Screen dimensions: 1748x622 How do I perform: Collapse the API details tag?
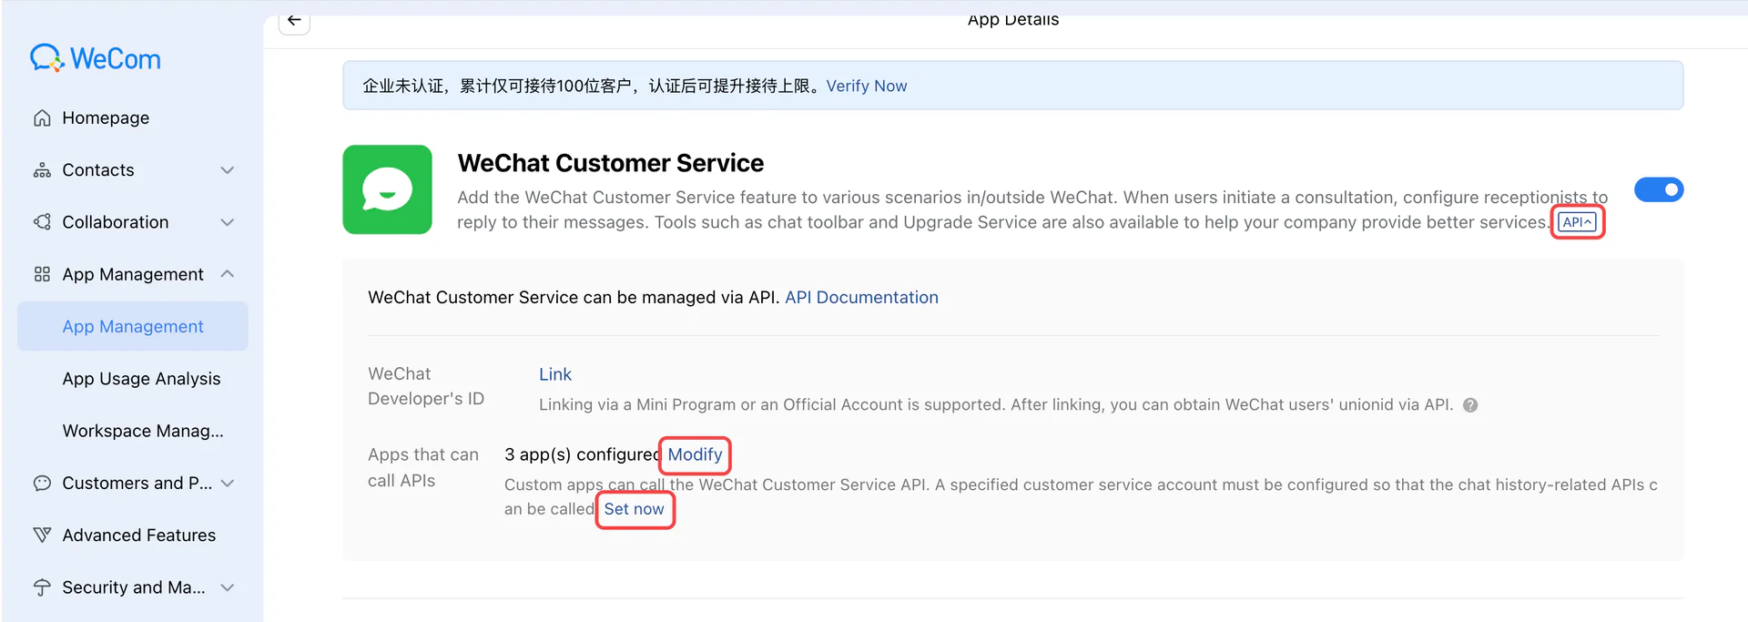pos(1577,222)
